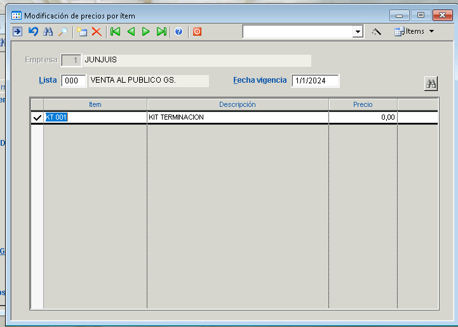Click the Descripción column header

pos(238,104)
